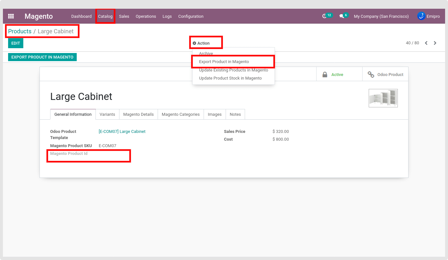Click the EXPORT PRODUCT IN MAGENTO button
This screenshot has height=260, width=448.
click(42, 57)
